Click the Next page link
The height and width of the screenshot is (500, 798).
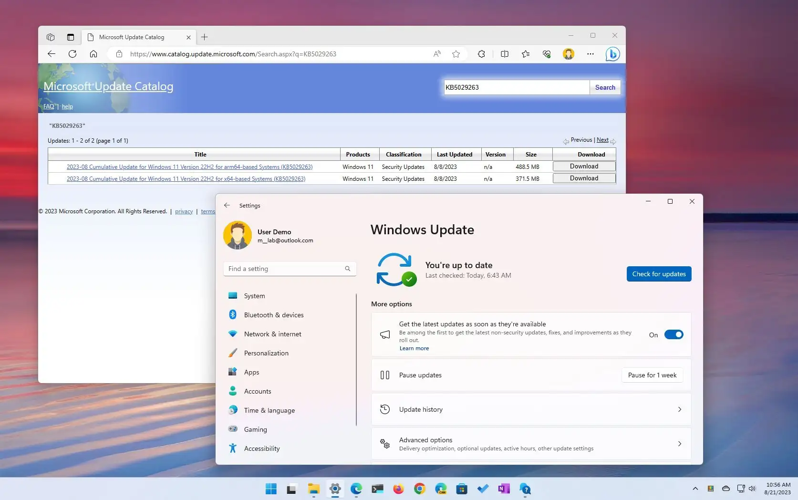[x=602, y=140]
